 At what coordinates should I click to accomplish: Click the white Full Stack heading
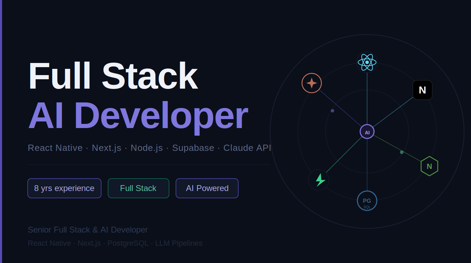pos(113,76)
